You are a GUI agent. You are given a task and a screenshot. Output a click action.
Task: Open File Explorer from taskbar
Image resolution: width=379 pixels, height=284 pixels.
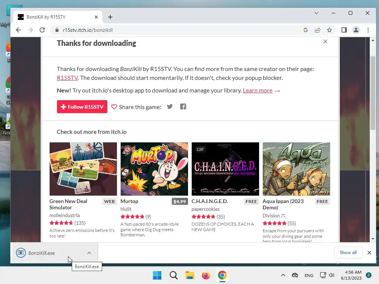[190, 275]
